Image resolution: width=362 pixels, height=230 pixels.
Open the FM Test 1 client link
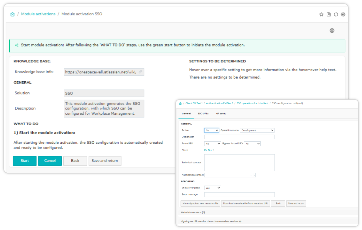209,150
